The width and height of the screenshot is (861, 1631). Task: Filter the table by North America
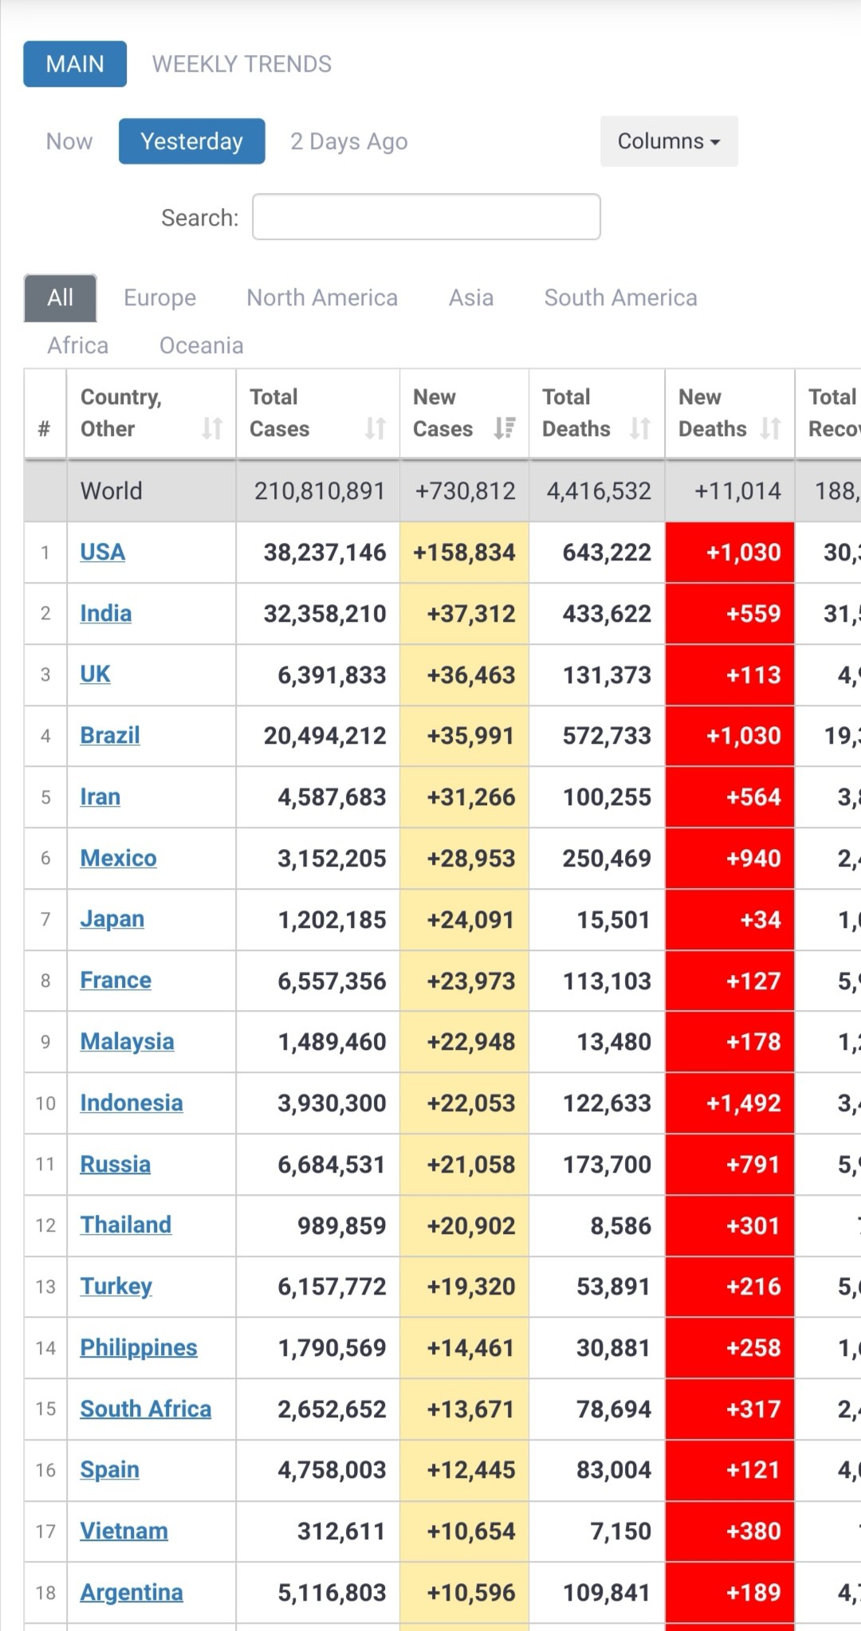(322, 297)
